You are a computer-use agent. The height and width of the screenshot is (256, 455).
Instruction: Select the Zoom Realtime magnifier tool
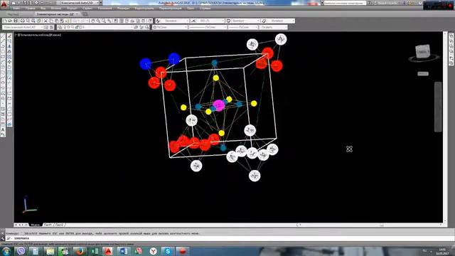coord(98,21)
